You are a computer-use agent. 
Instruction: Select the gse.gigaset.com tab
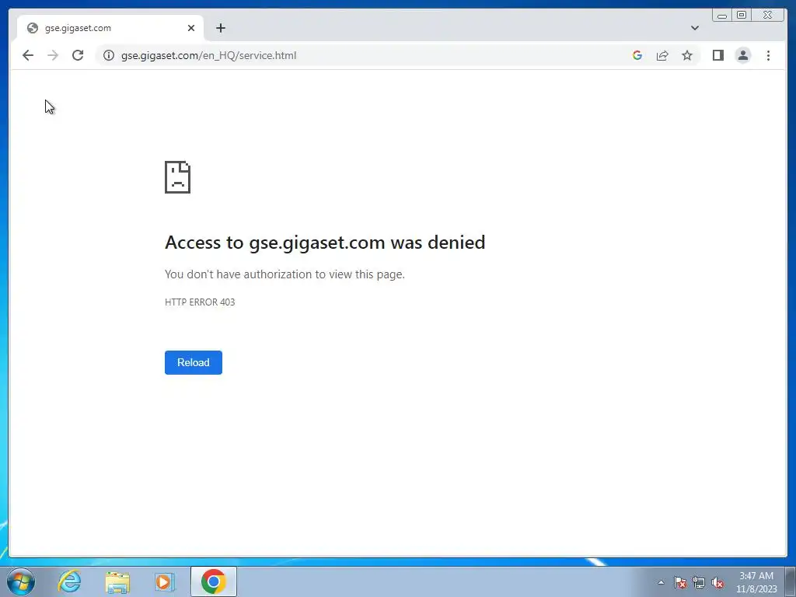[110, 28]
